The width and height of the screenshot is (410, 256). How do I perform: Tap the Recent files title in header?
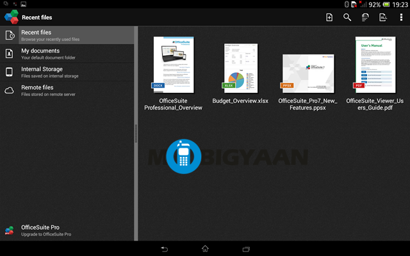[37, 17]
